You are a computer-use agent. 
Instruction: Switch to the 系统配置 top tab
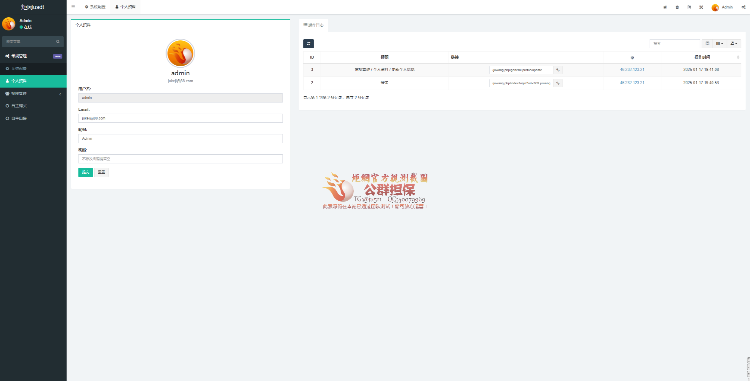pyautogui.click(x=95, y=7)
